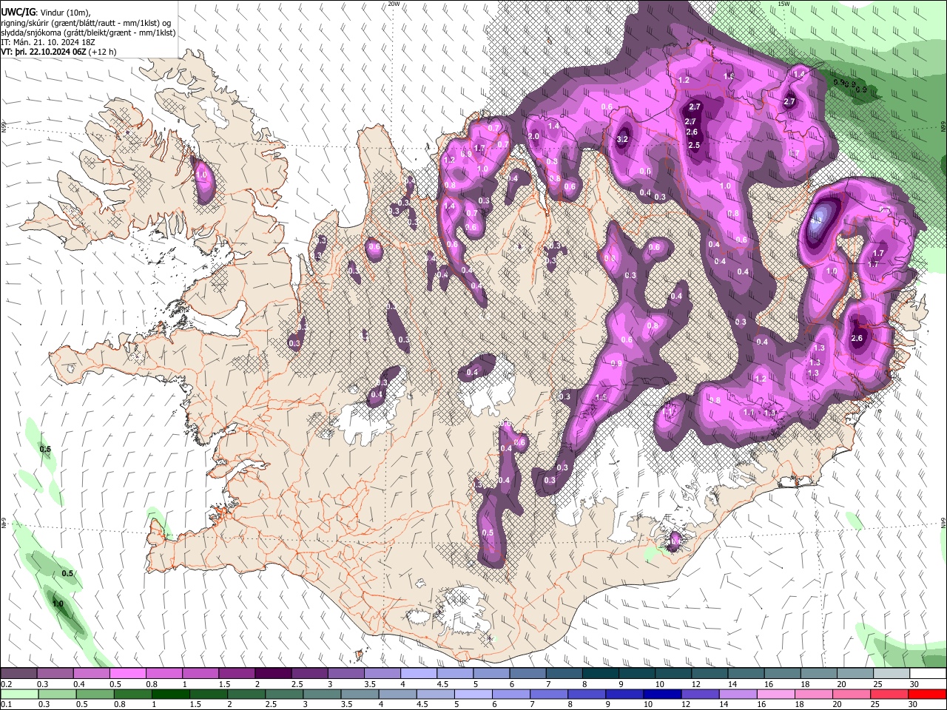Image resolution: width=947 pixels, height=710 pixels.
Task: Click bottom legend swatch between 0.1 and 0.3
Action: 19,694
